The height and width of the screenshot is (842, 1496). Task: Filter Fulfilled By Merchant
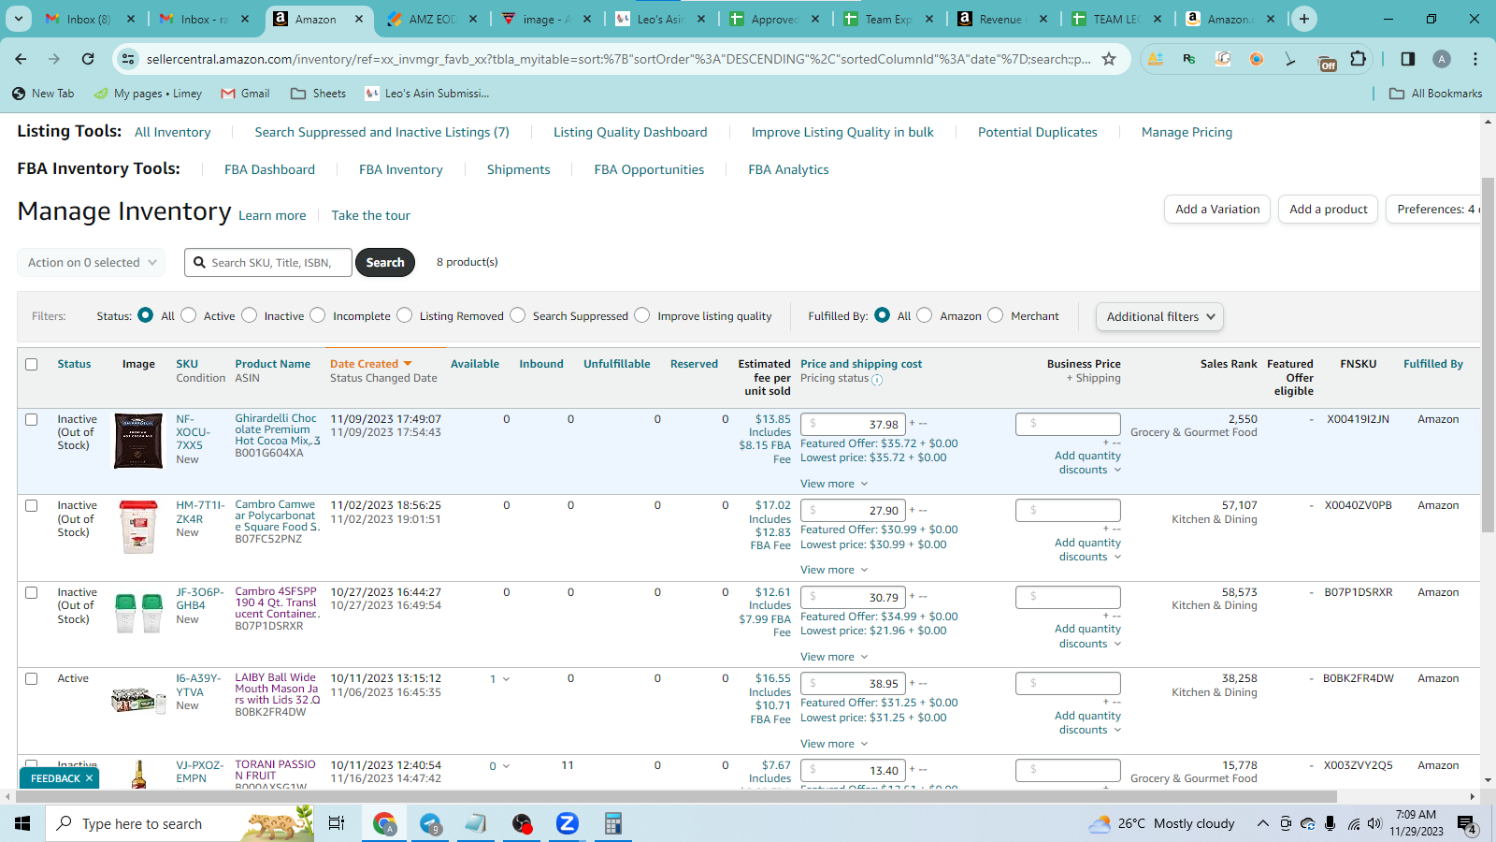(996, 315)
